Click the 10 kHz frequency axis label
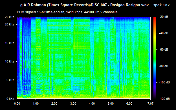 9,61
